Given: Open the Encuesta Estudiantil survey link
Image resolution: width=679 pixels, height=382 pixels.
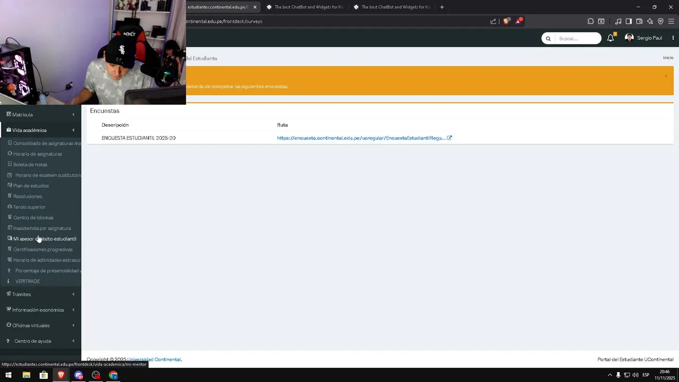Looking at the screenshot, I should pyautogui.click(x=361, y=138).
